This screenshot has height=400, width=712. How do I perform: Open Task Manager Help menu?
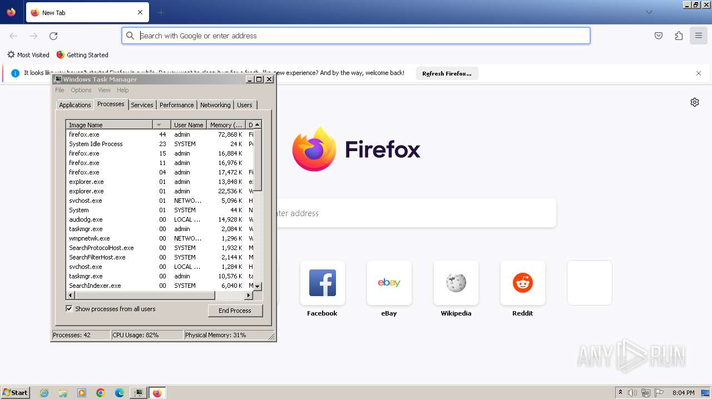122,90
